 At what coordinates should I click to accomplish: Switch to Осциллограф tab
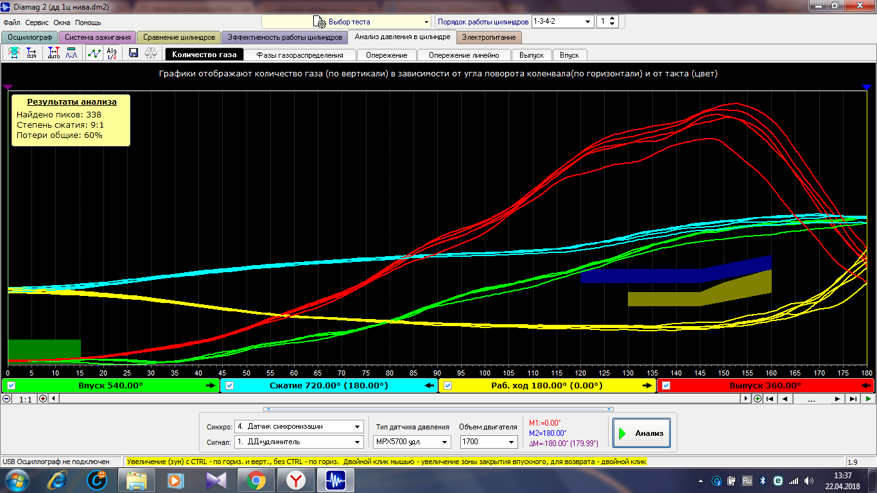pos(29,37)
